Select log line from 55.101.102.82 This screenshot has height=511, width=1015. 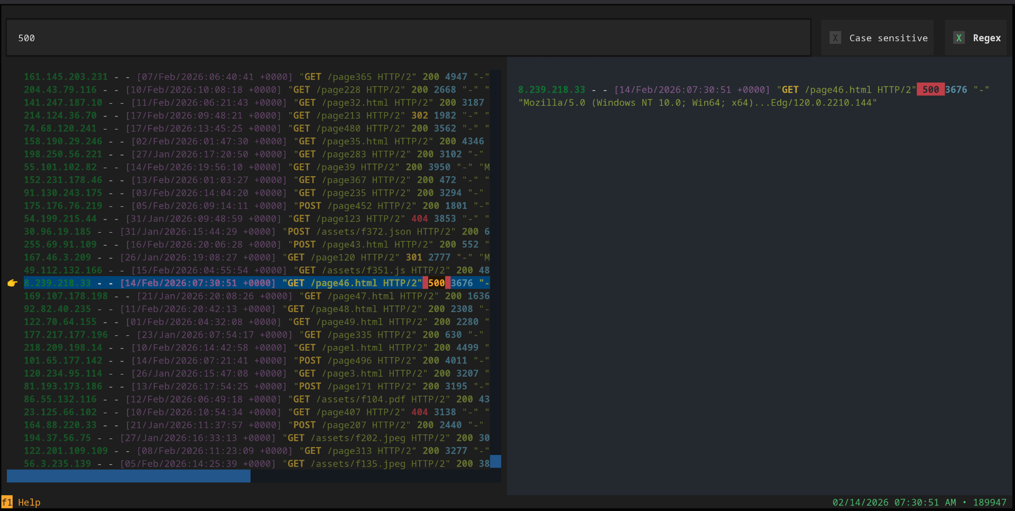[257, 167]
